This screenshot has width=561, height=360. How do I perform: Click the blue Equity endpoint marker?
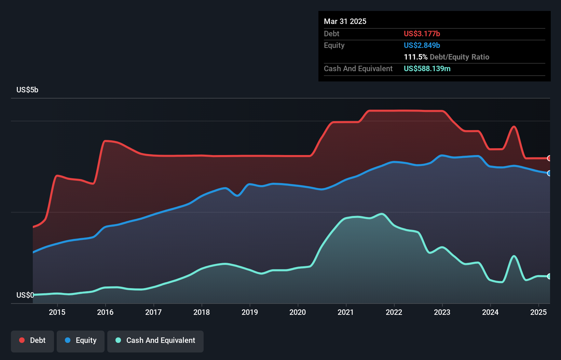pos(549,173)
